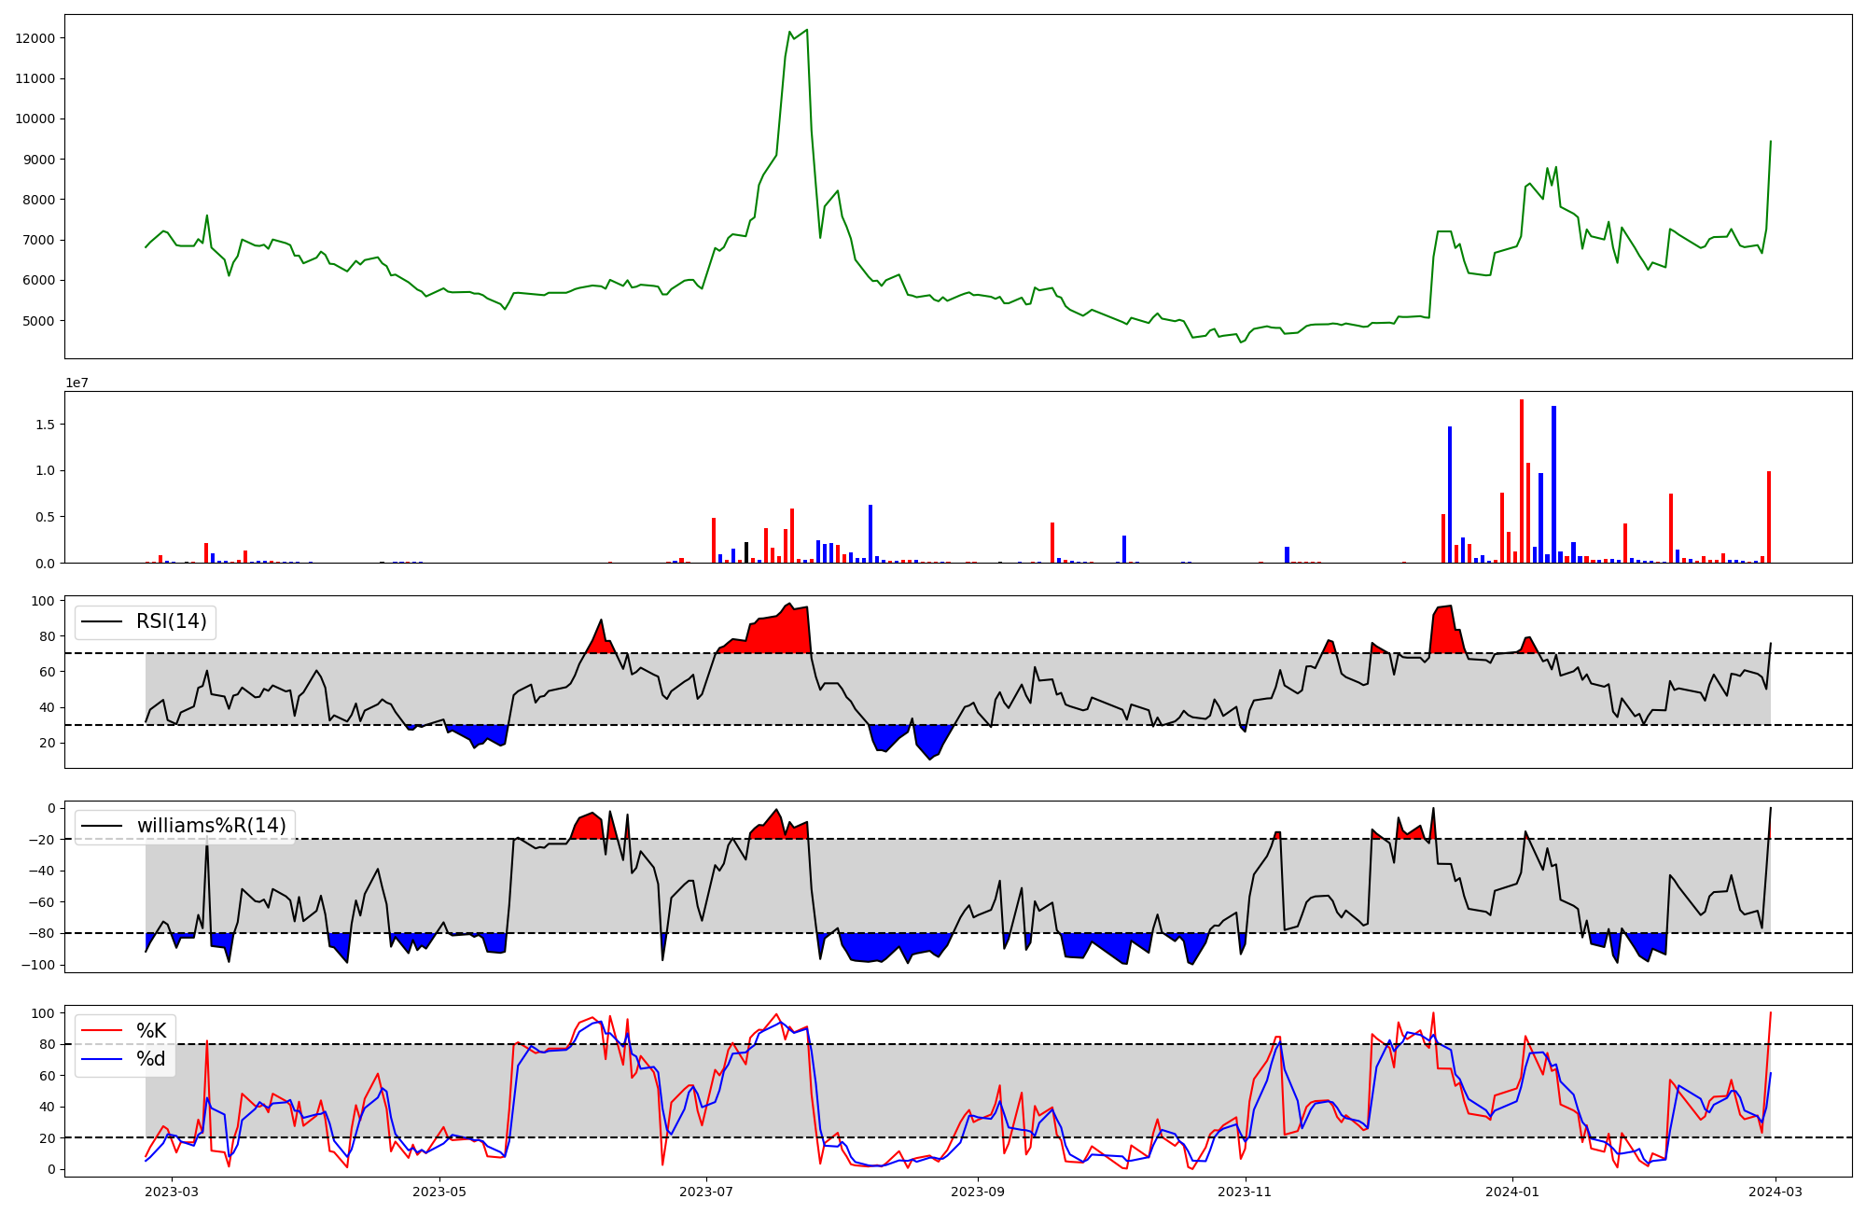This screenshot has height=1213, width=1866.
Task: Click the red %K legend line swatch
Action: [102, 1030]
